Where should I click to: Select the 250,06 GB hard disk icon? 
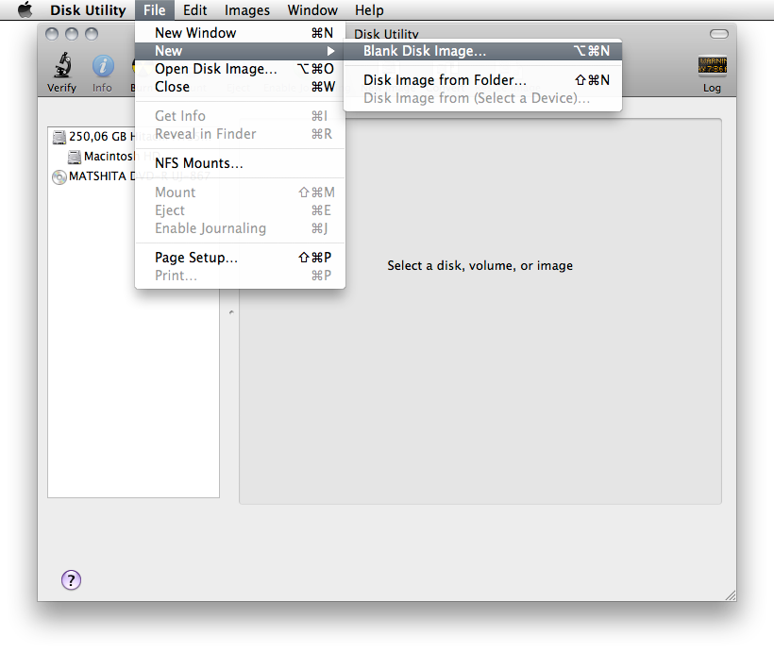tap(59, 137)
